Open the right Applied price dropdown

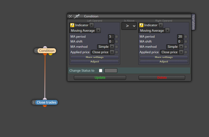(172, 52)
